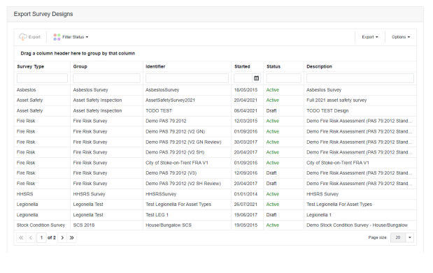
Task: Select the HHSRSSurvey row
Action: click(215, 194)
